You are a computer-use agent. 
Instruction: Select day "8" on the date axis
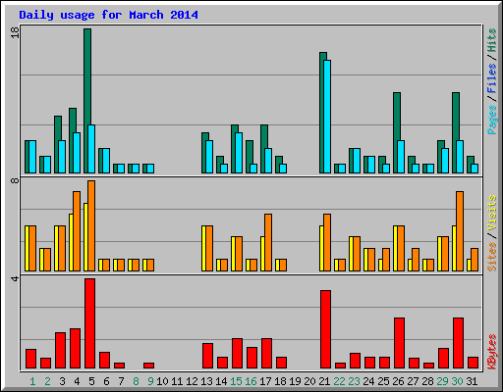136,381
